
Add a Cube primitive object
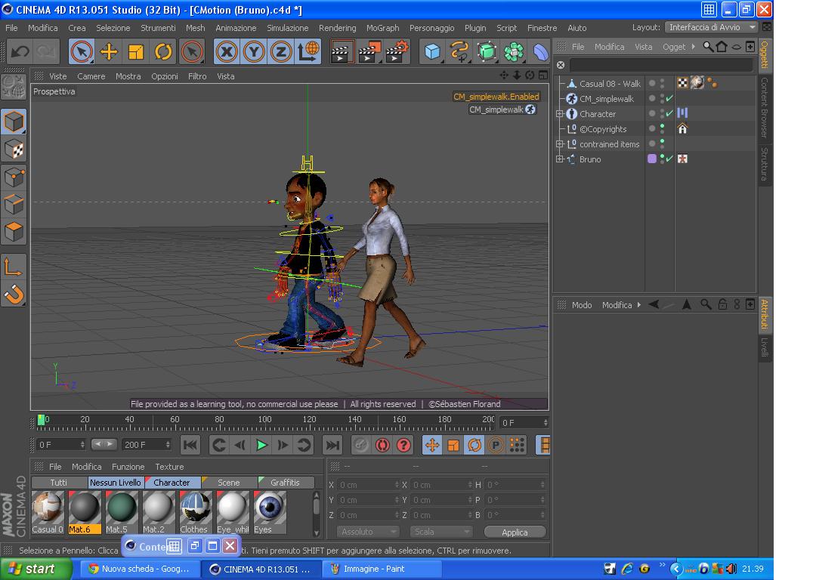[432, 51]
